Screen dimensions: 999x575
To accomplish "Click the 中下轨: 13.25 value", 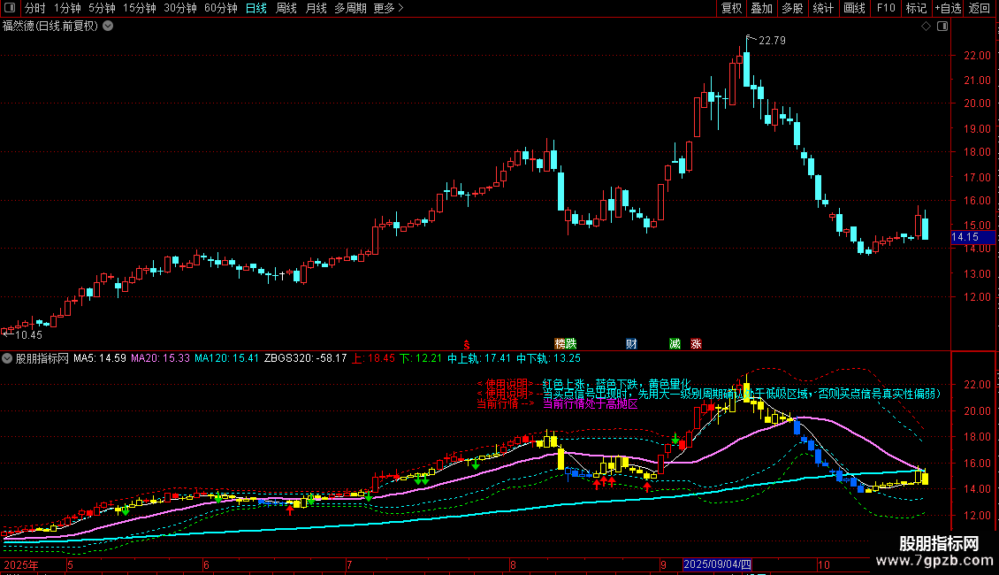I will click(x=548, y=359).
